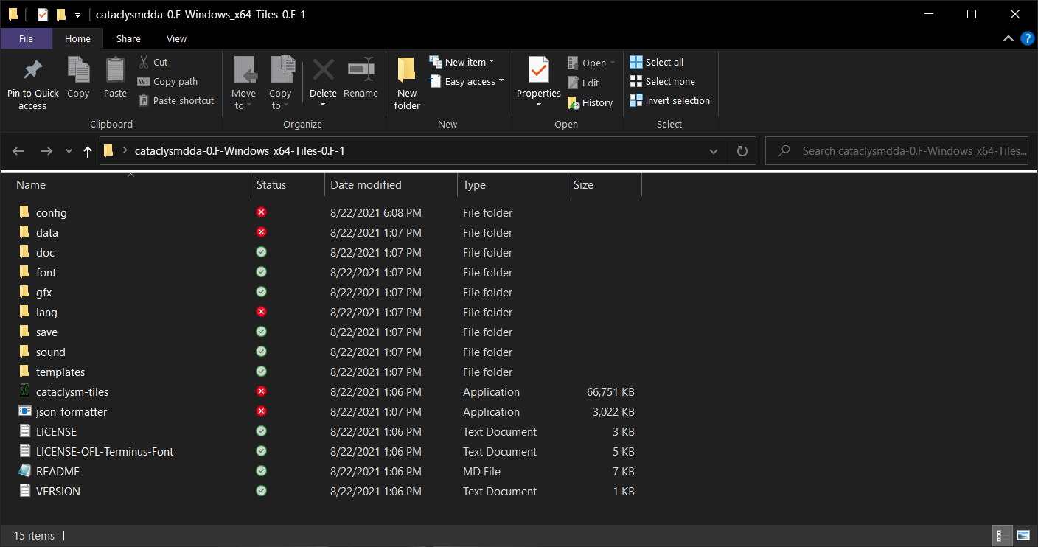Select the lang folder

(46, 313)
